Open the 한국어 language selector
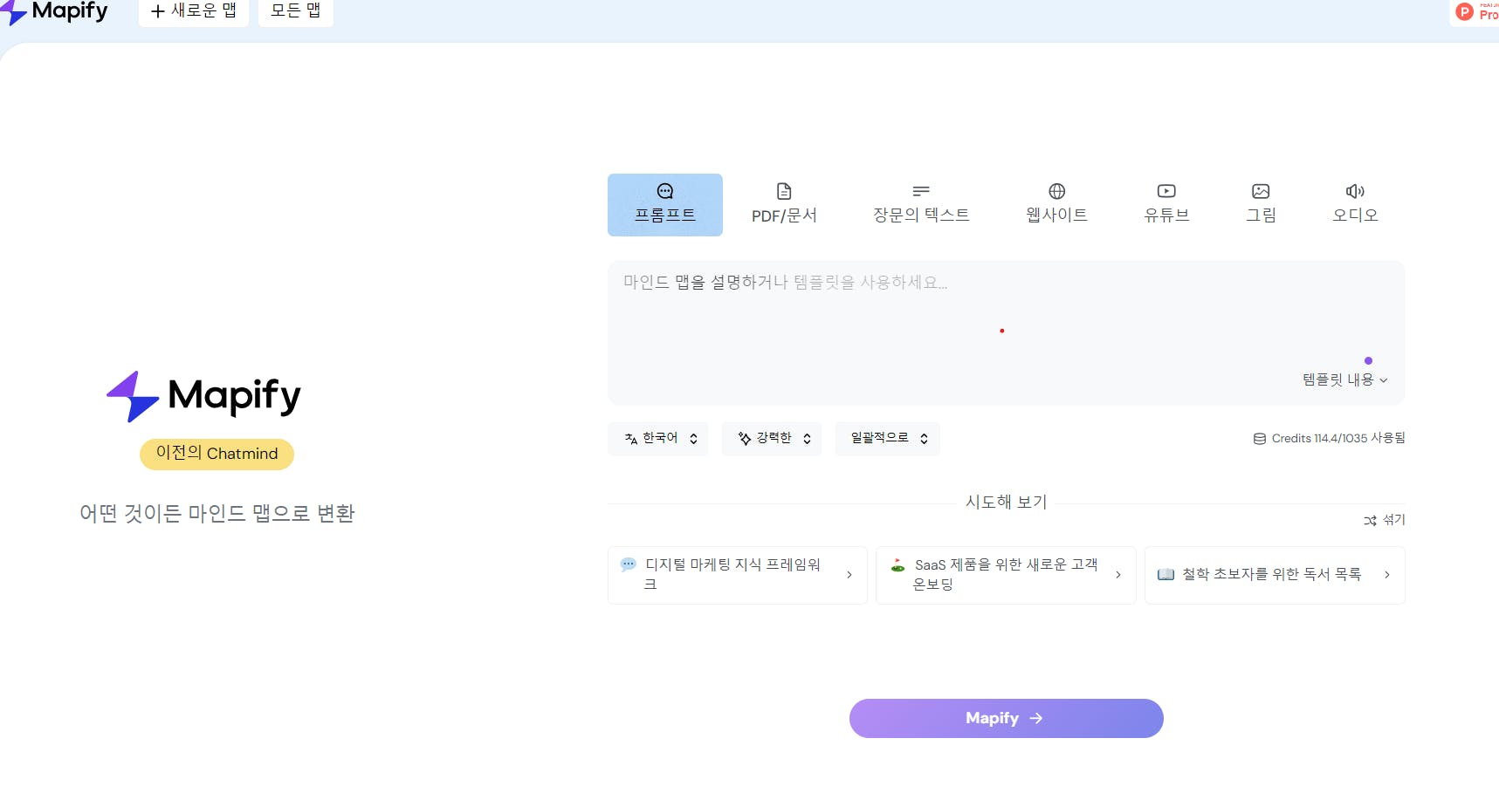The width and height of the screenshot is (1499, 800). (x=658, y=438)
